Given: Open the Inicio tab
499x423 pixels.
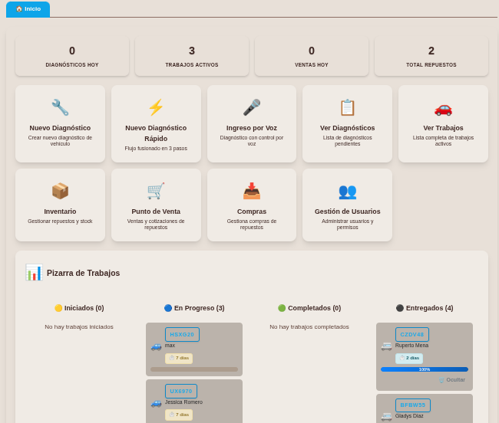Looking at the screenshot, I should coord(28,9).
